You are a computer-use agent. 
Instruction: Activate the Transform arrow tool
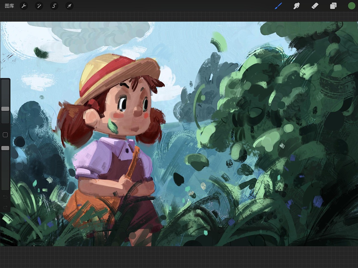click(69, 6)
